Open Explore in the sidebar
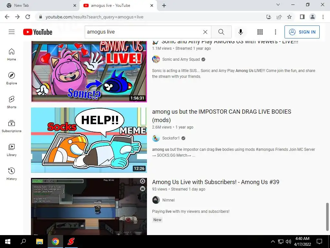Screen dimensions: 330x248 point(12,78)
